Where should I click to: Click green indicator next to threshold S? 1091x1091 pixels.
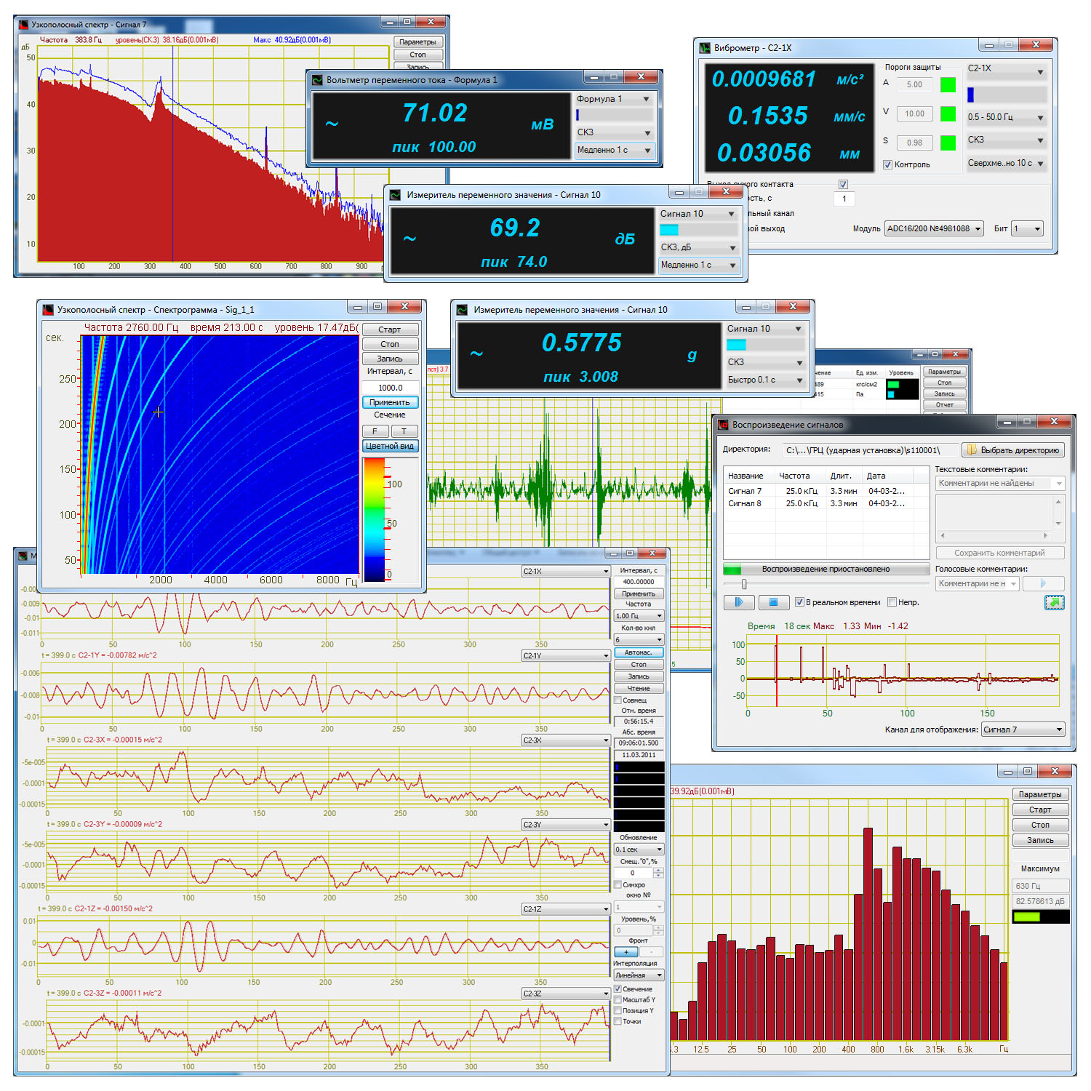pos(948,143)
